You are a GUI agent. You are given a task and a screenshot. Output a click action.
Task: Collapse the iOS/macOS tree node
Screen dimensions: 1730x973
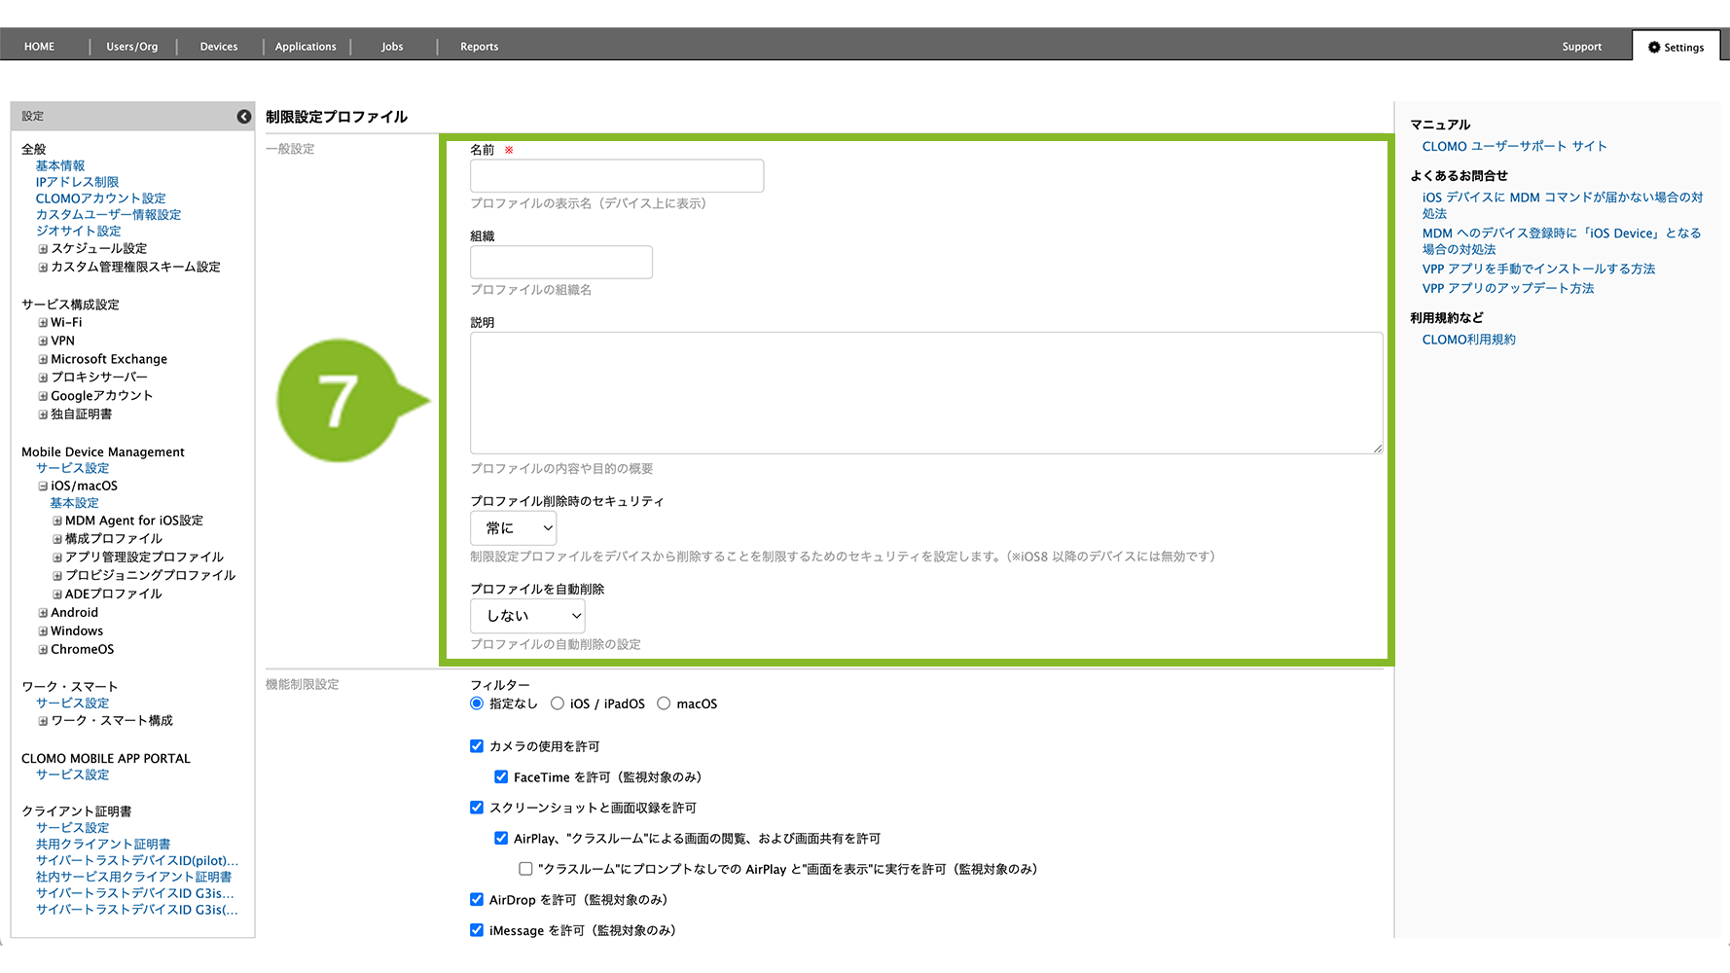(x=43, y=486)
